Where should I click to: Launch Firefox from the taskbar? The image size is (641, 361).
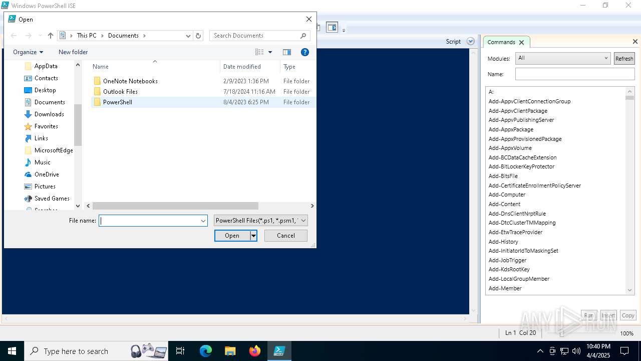(255, 351)
